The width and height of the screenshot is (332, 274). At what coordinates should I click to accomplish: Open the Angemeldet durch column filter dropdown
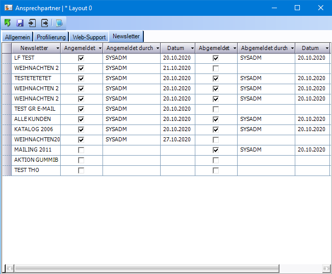(158, 48)
